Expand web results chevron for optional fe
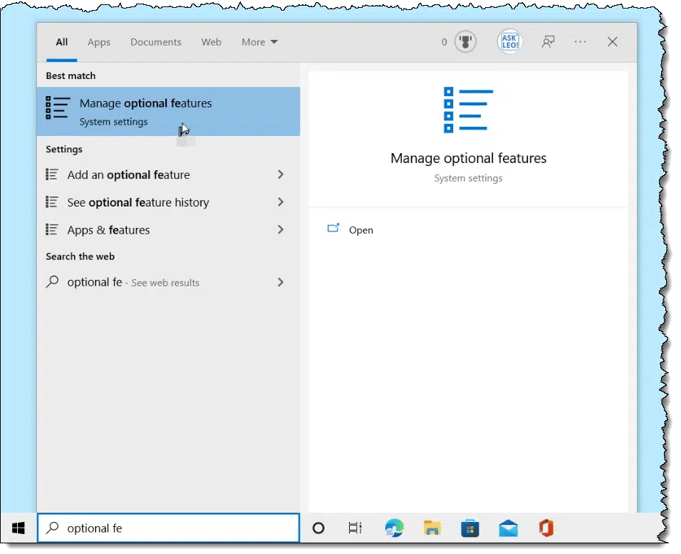Viewport: 681px width, 554px height. pyautogui.click(x=281, y=282)
